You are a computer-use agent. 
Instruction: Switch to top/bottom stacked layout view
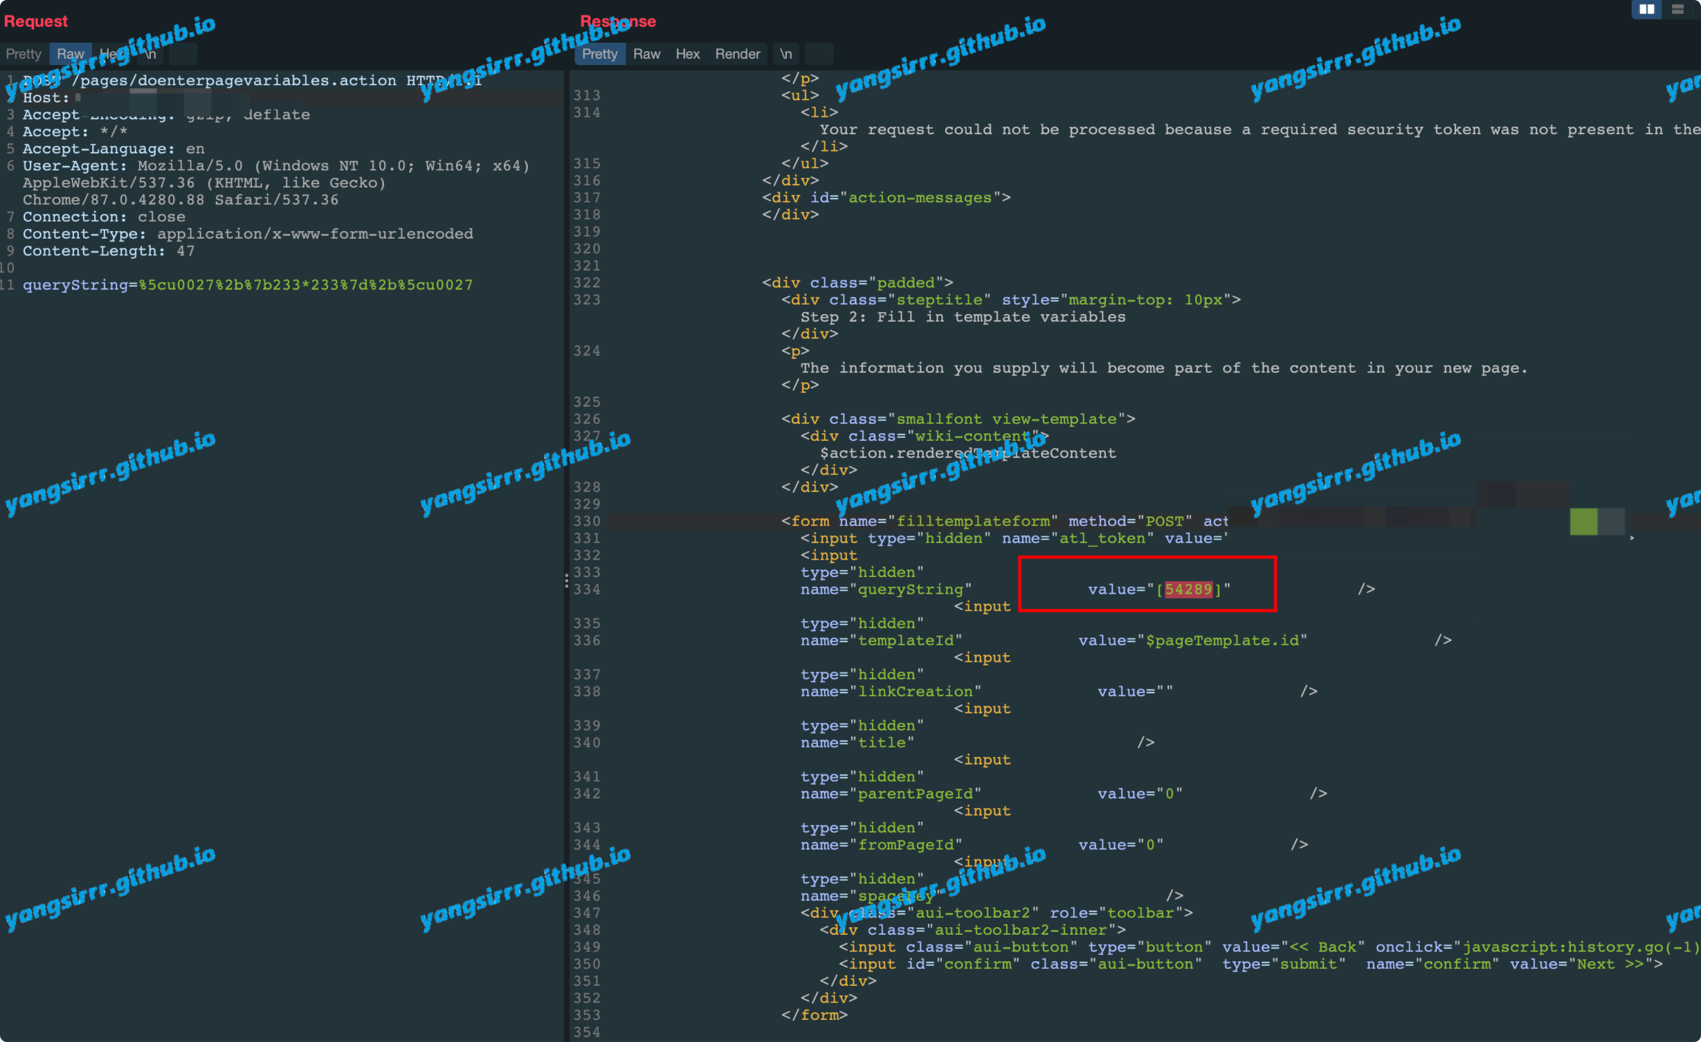(1677, 9)
